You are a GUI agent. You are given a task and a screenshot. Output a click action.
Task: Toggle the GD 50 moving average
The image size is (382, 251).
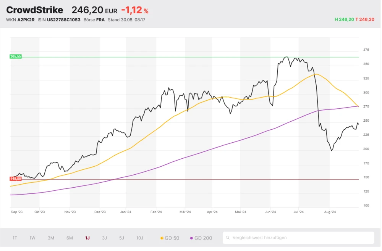(x=170, y=238)
